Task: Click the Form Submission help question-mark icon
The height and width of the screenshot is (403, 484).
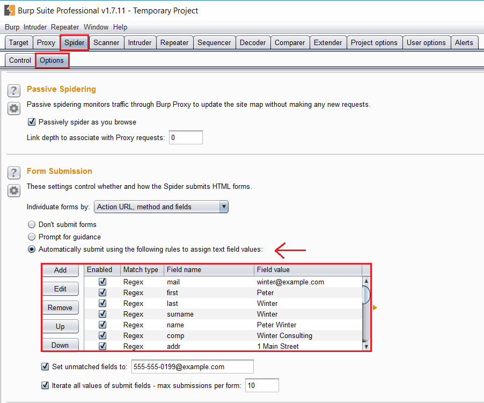Action: point(14,173)
